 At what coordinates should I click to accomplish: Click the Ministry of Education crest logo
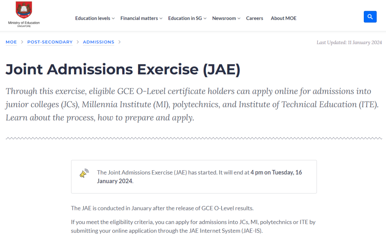pyautogui.click(x=24, y=10)
